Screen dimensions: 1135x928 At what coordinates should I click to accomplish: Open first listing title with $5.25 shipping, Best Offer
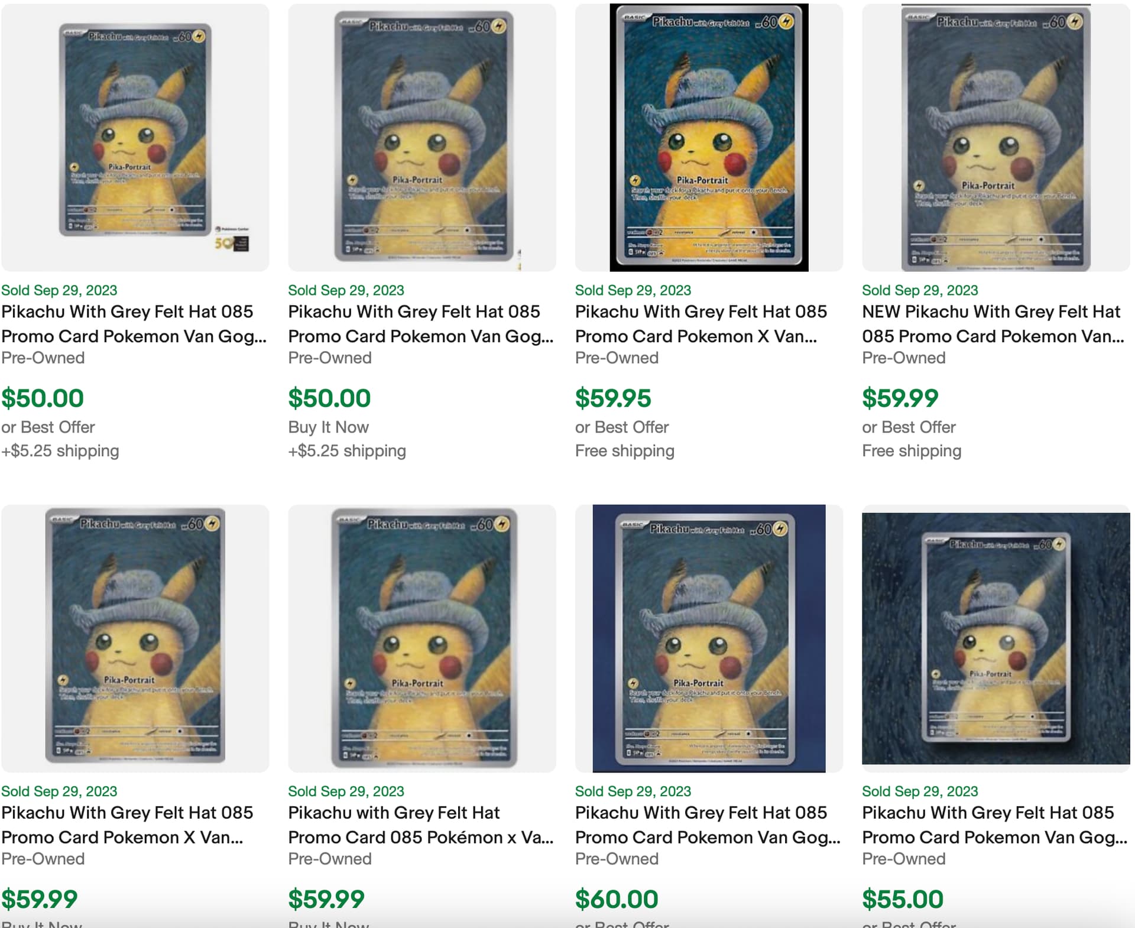tap(134, 324)
